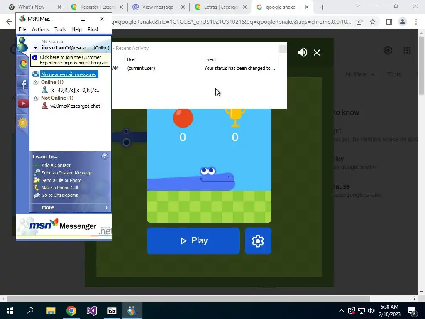Mute the Snake game sound
Viewport: 425px width, 319px height.
point(303,52)
